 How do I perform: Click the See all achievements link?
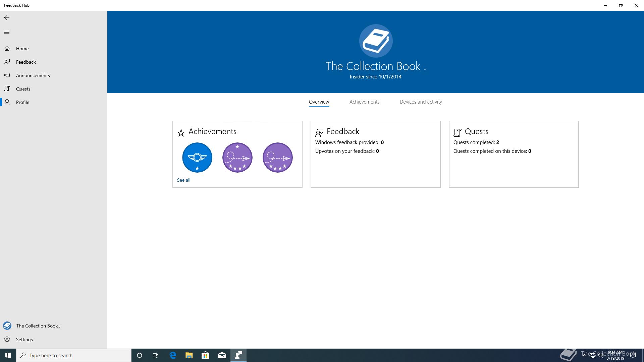coord(183,180)
